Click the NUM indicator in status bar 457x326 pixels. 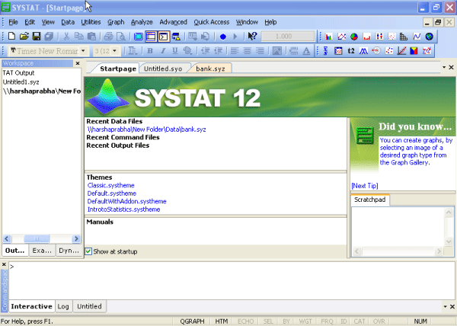pos(420,321)
